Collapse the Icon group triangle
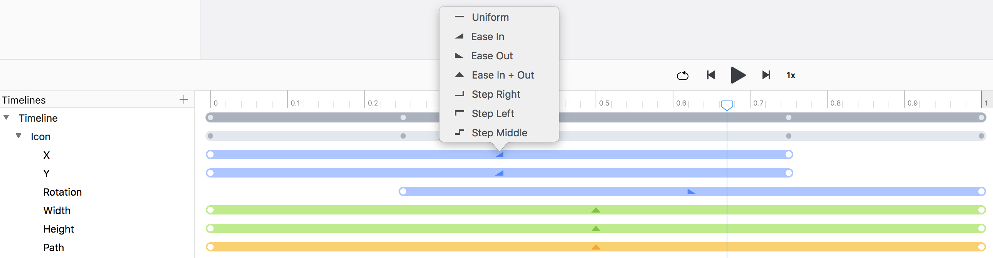This screenshot has height=258, width=993. click(19, 136)
